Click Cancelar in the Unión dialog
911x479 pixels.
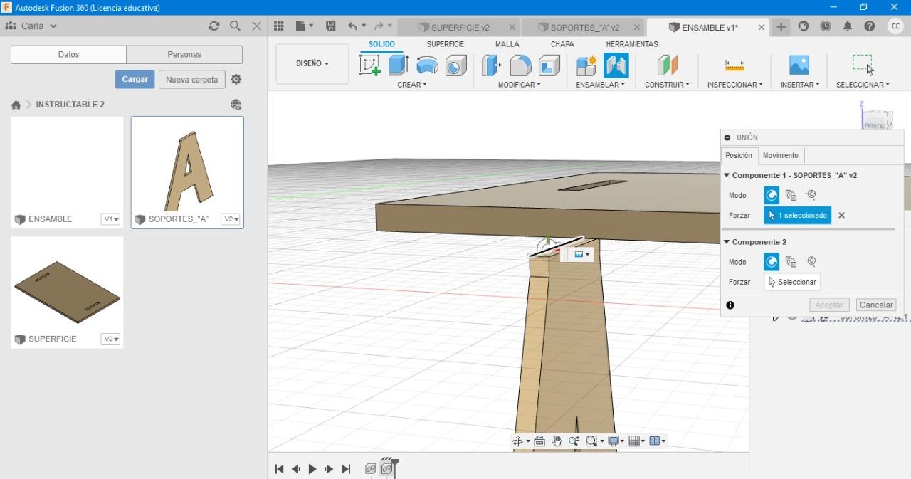[875, 305]
